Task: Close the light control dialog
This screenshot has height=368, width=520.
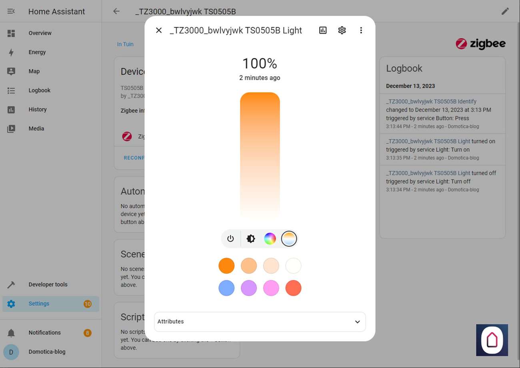Action: tap(159, 30)
